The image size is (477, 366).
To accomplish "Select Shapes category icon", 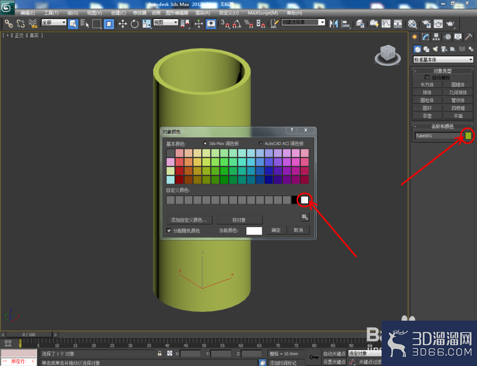I will click(x=426, y=49).
